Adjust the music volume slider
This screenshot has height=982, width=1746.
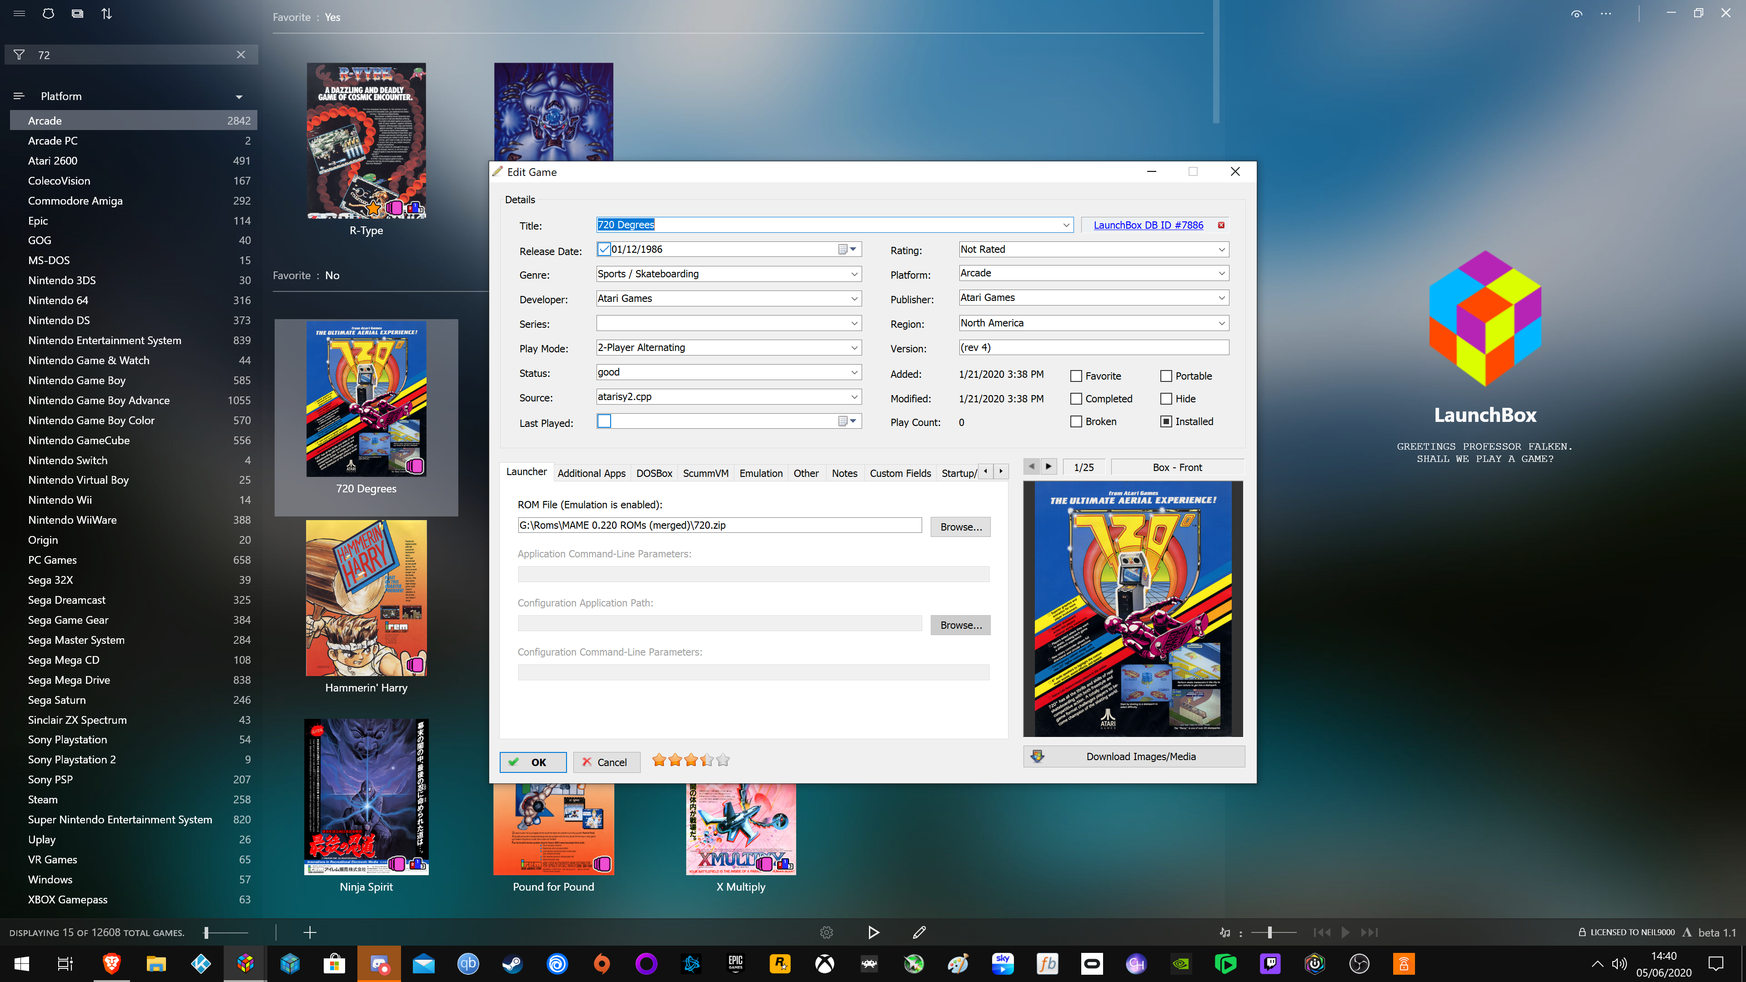1273,933
